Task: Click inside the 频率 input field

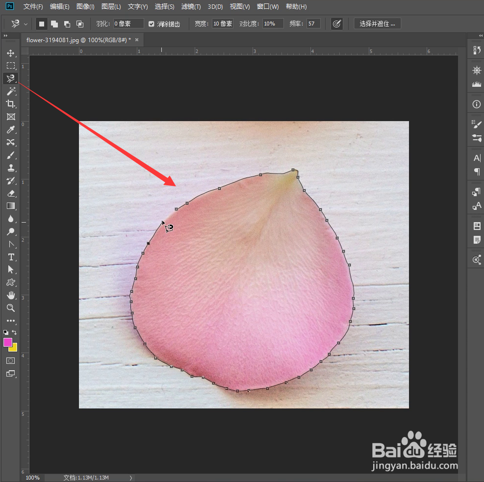Action: (x=313, y=23)
